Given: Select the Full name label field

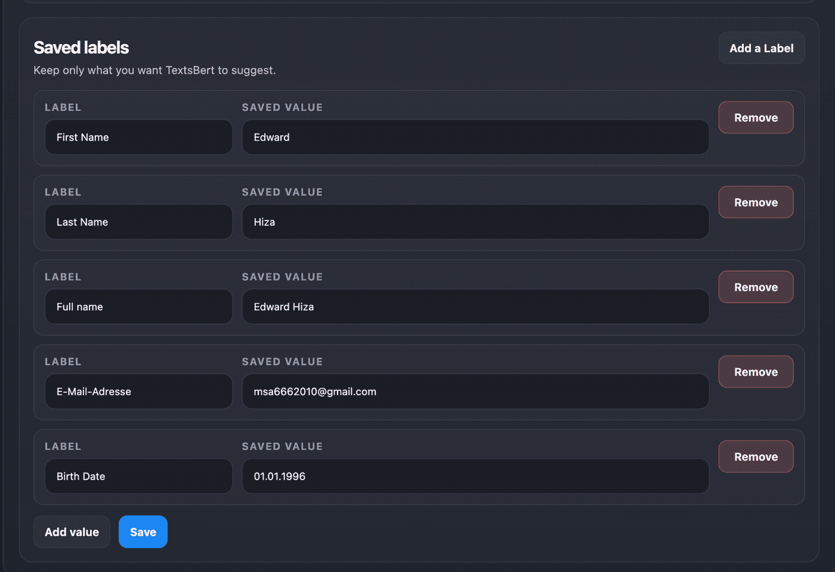Looking at the screenshot, I should click(x=138, y=307).
